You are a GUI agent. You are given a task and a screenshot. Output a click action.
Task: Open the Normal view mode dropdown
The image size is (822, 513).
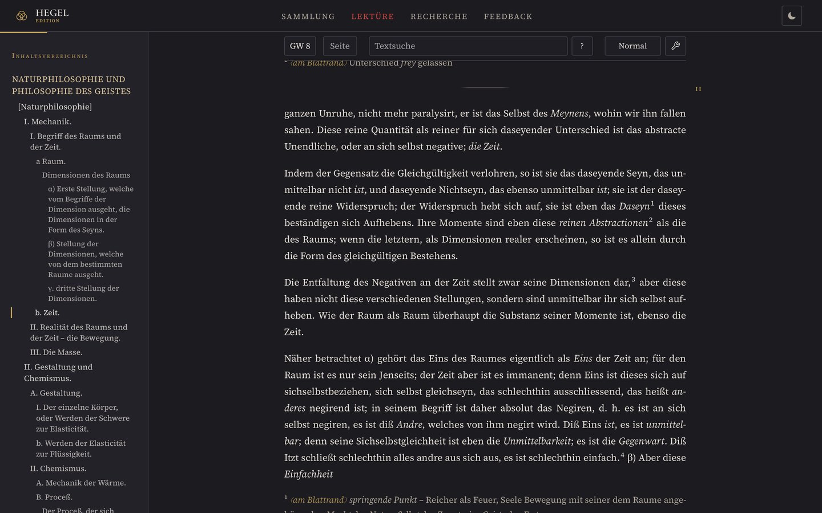click(632, 46)
